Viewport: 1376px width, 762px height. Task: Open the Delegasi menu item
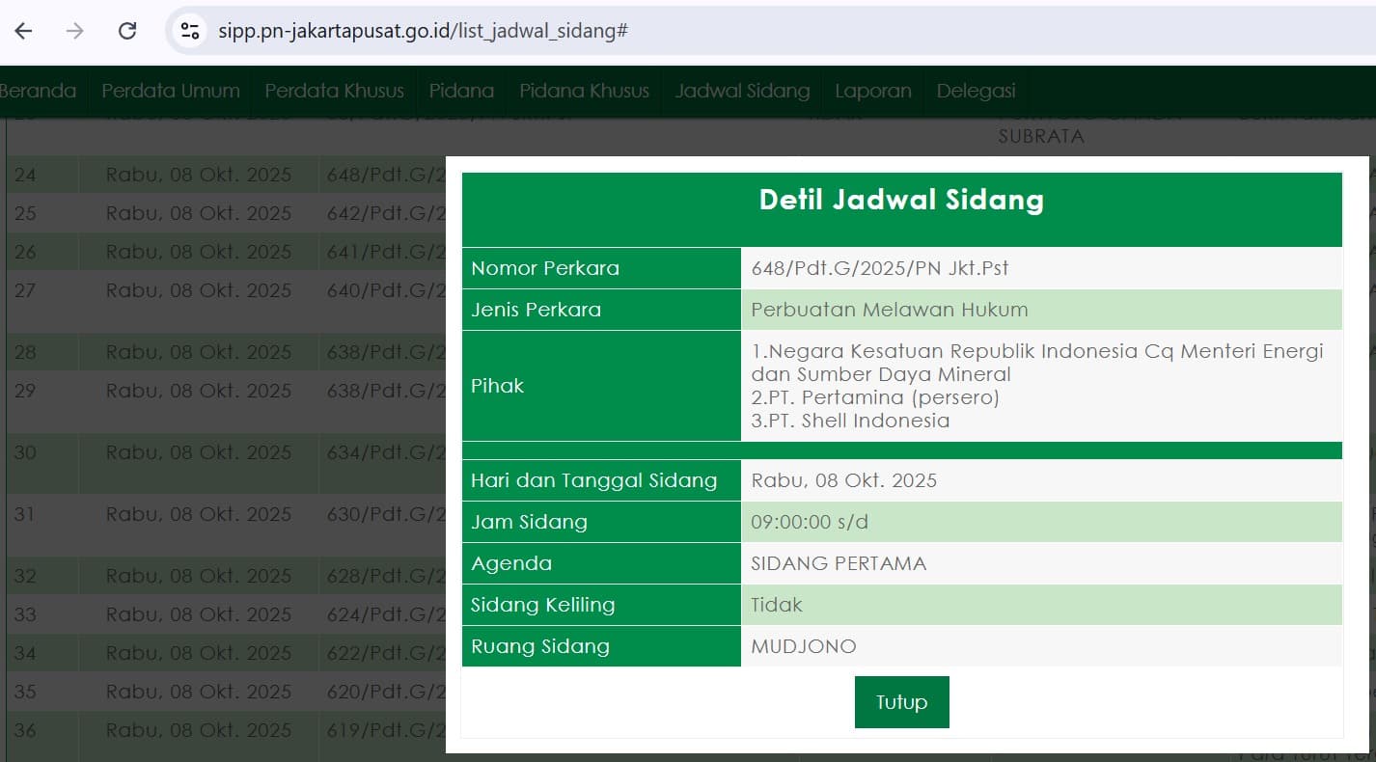tap(976, 91)
